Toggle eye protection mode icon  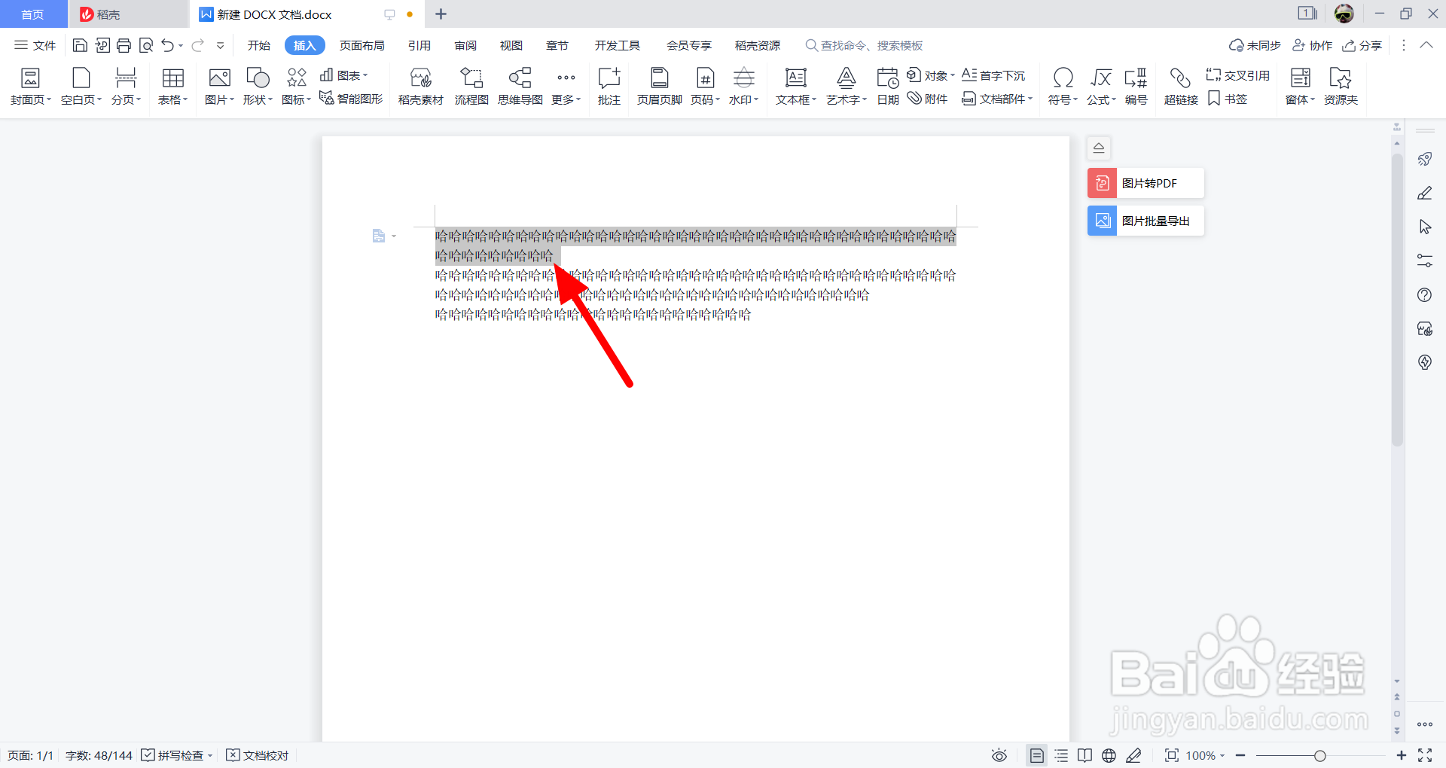999,755
